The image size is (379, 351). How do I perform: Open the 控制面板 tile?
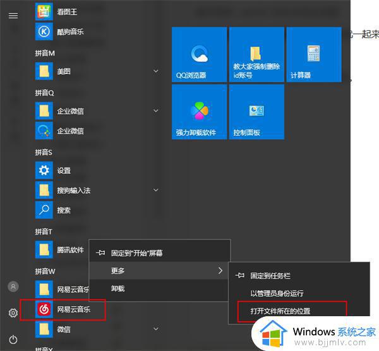coord(256,112)
